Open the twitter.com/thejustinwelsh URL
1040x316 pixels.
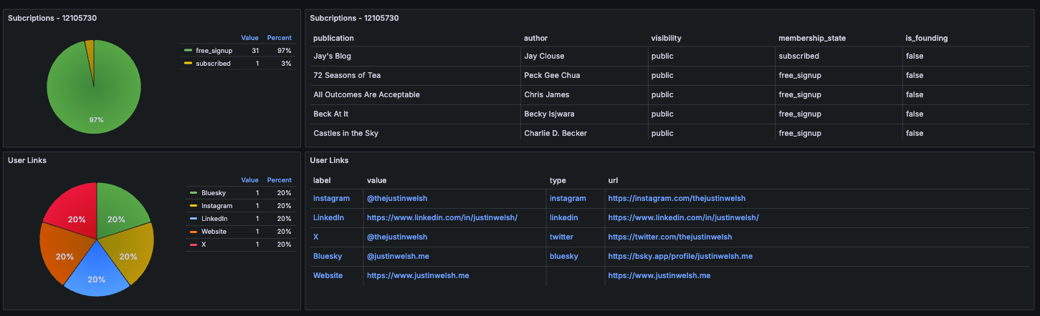tap(670, 237)
